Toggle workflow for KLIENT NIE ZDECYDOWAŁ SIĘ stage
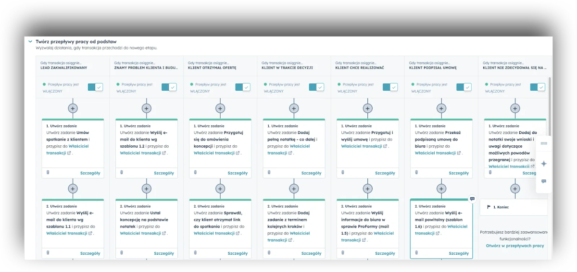The height and width of the screenshot is (272, 577). [x=538, y=87]
